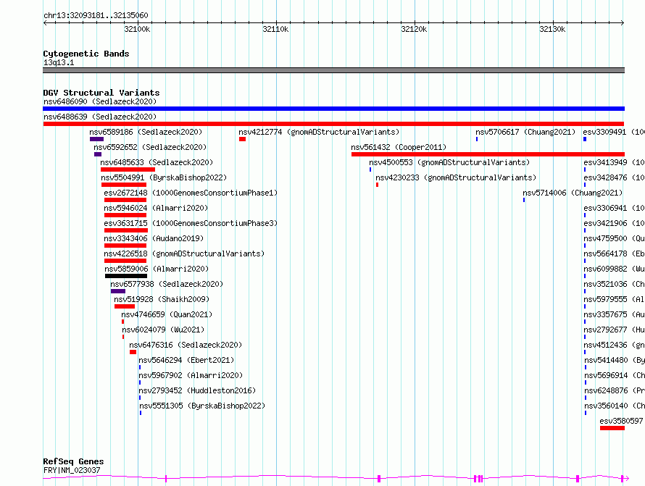
Task: Open the nsv5967902 (Almarri2020) variant
Action: point(191,375)
